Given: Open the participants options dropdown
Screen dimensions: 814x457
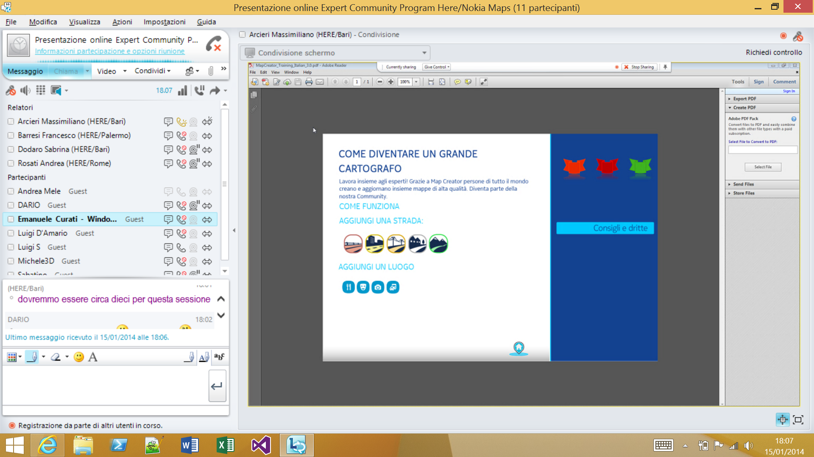Looking at the screenshot, I should coord(192,71).
